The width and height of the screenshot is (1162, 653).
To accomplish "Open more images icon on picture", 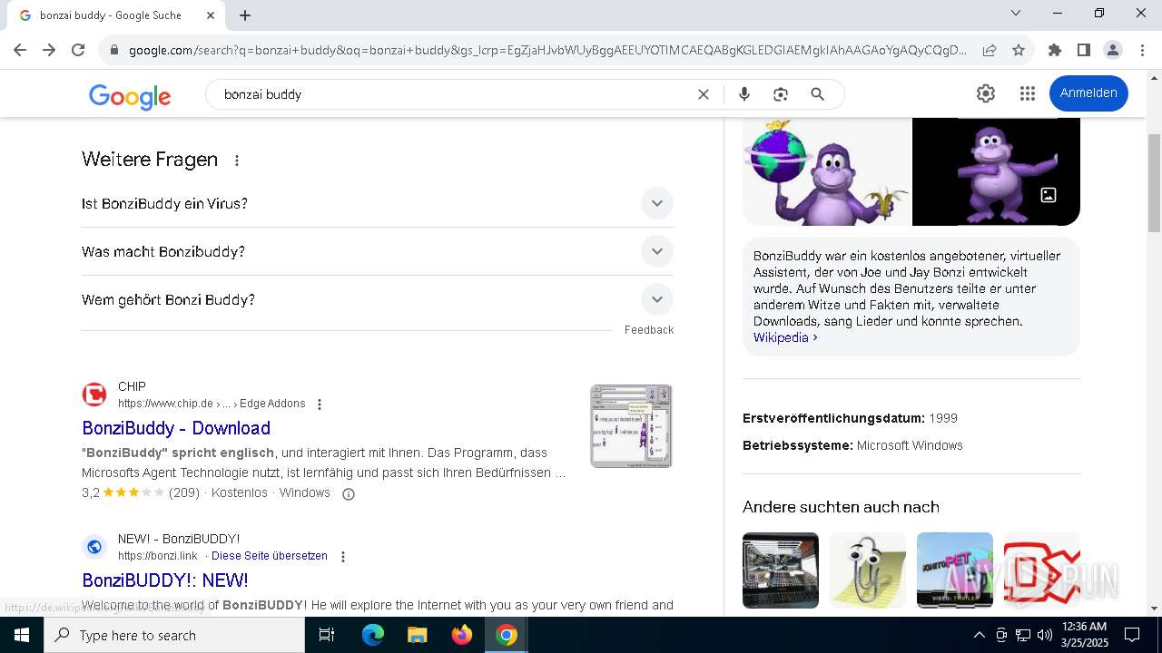I will [1049, 195].
